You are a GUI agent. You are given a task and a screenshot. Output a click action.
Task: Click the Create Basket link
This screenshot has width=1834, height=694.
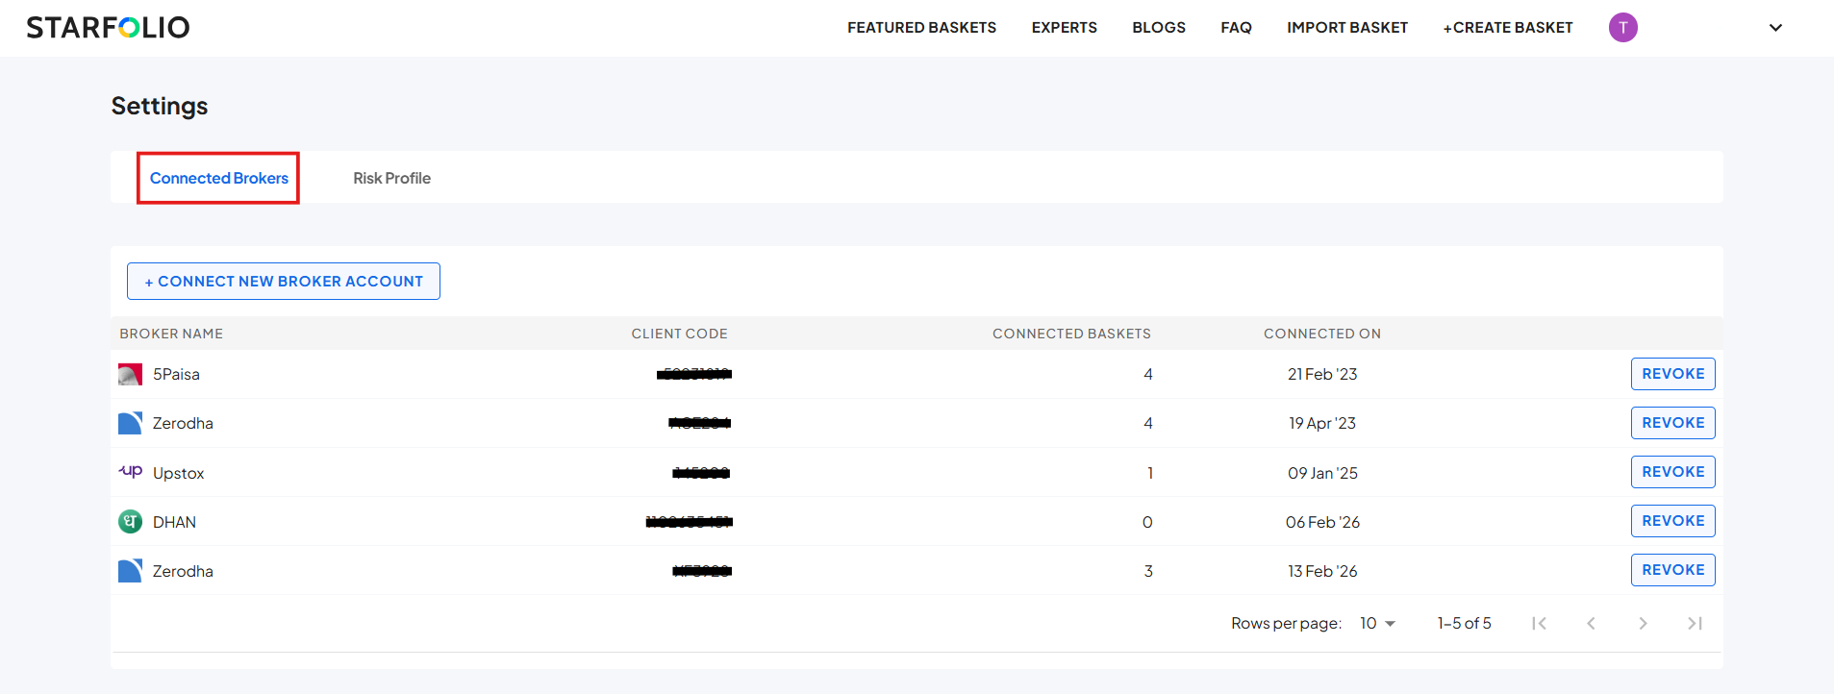tap(1507, 28)
